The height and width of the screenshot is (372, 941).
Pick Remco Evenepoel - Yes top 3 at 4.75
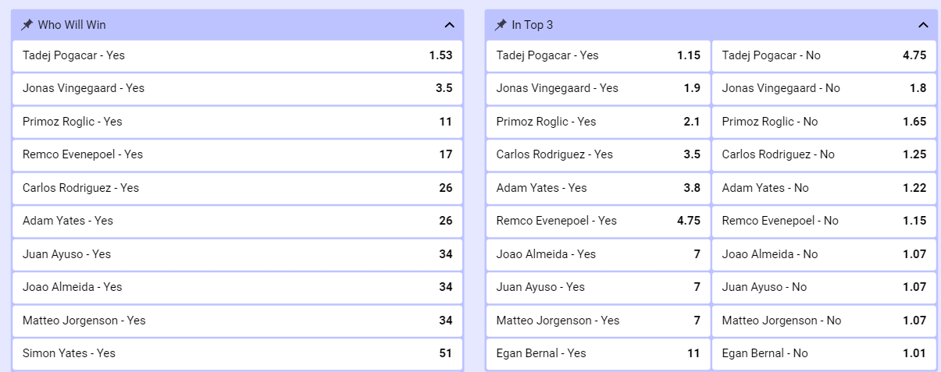(598, 221)
